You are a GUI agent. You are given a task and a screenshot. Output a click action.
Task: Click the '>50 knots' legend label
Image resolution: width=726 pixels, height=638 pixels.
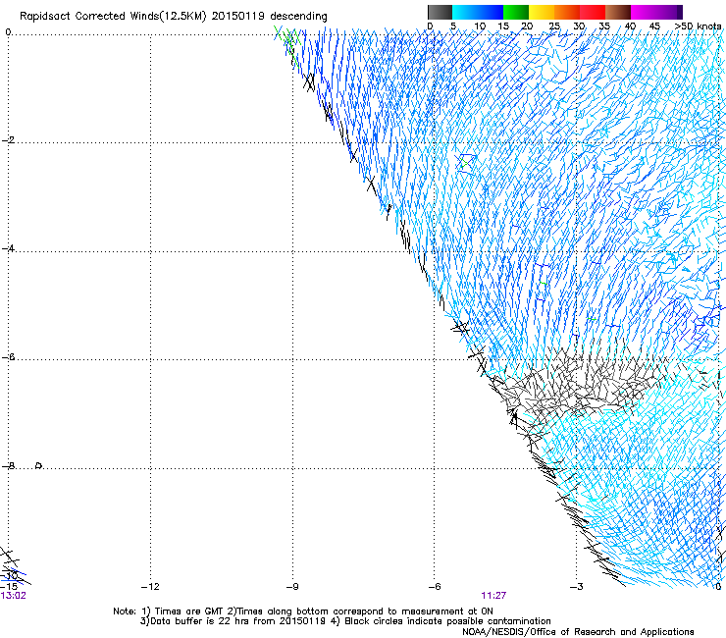698,26
